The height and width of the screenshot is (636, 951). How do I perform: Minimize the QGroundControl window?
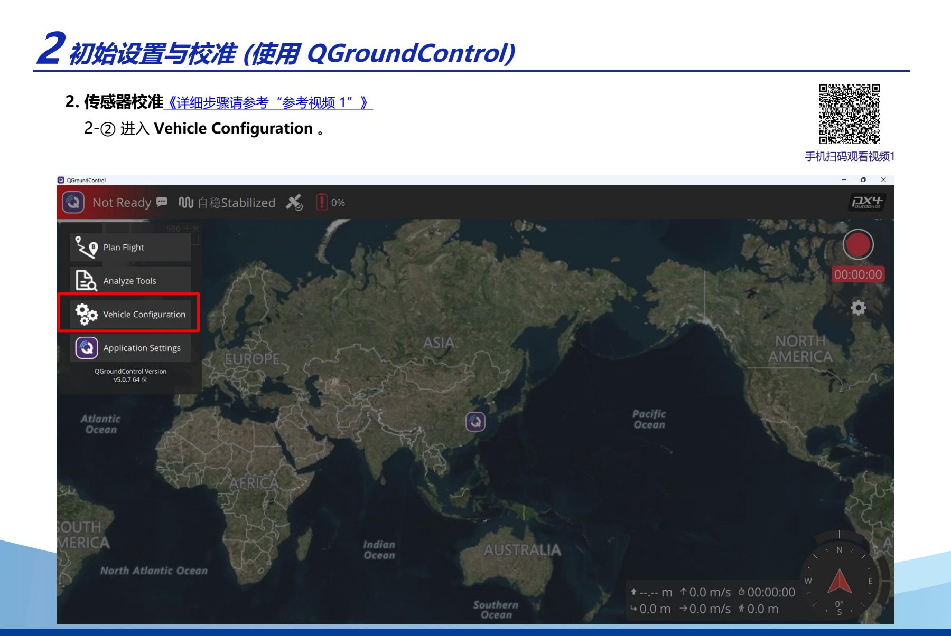(x=844, y=180)
